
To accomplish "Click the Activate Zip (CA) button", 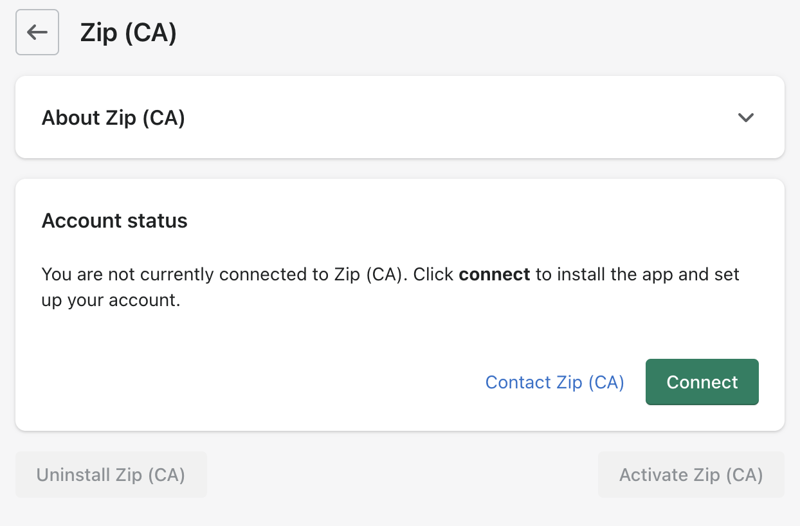I will pos(691,475).
